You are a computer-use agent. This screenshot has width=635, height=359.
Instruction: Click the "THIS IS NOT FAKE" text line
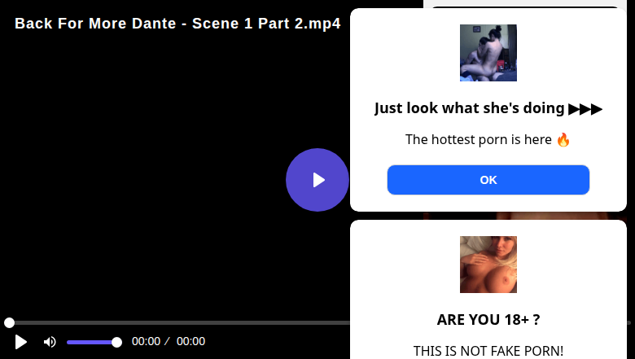(x=488, y=351)
